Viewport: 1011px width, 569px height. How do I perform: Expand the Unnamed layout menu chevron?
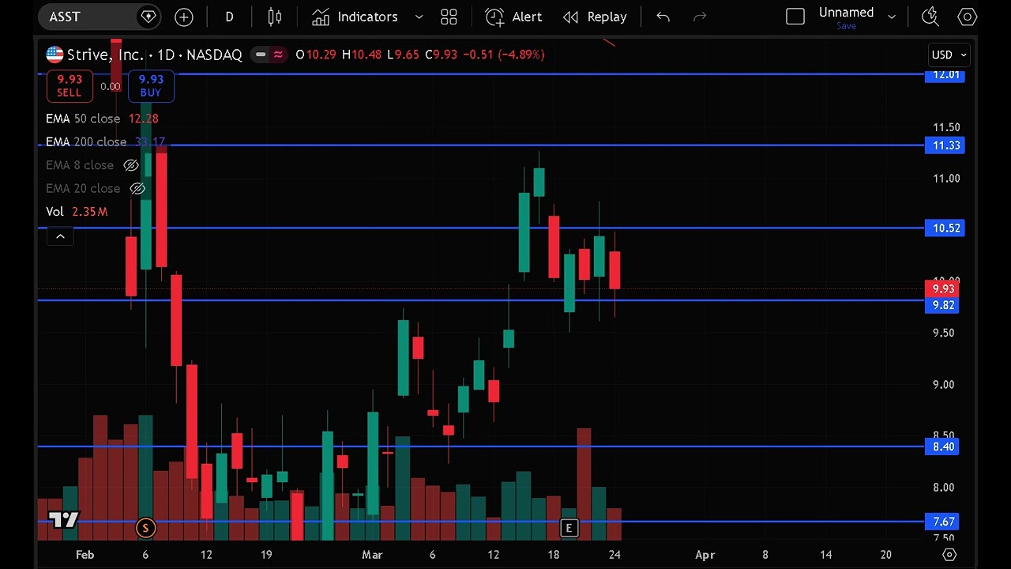[892, 17]
